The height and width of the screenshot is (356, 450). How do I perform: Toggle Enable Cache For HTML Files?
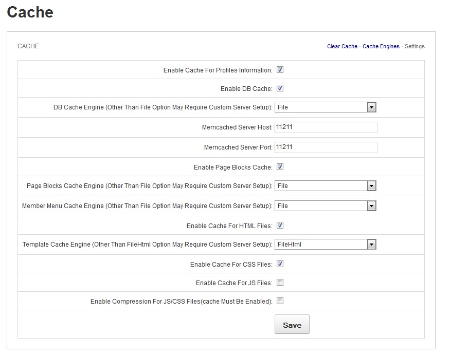pyautogui.click(x=280, y=225)
